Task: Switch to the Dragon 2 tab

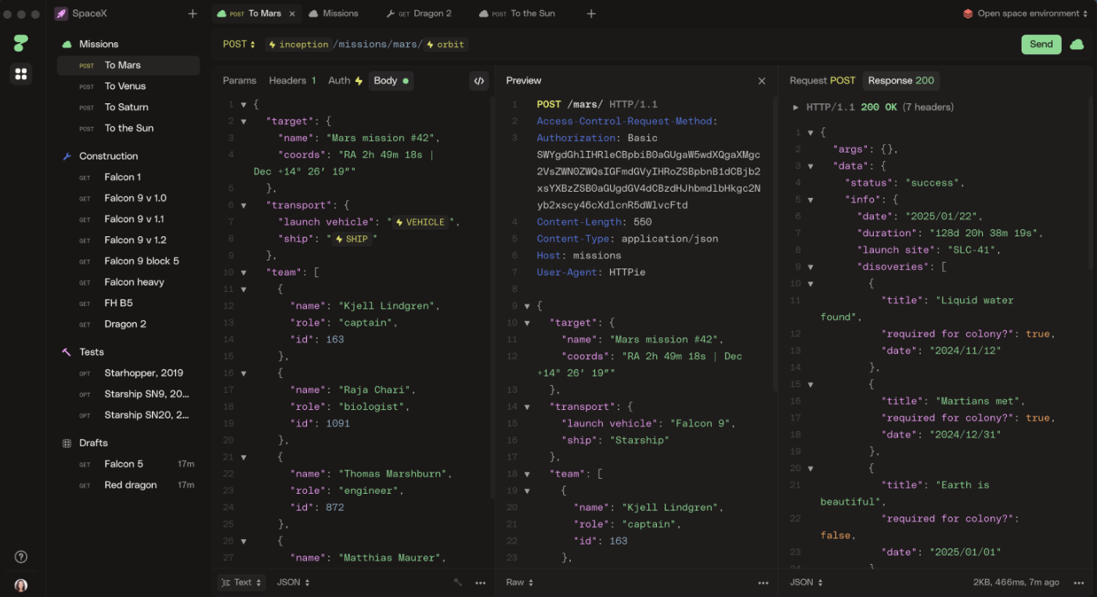Action: coord(420,13)
